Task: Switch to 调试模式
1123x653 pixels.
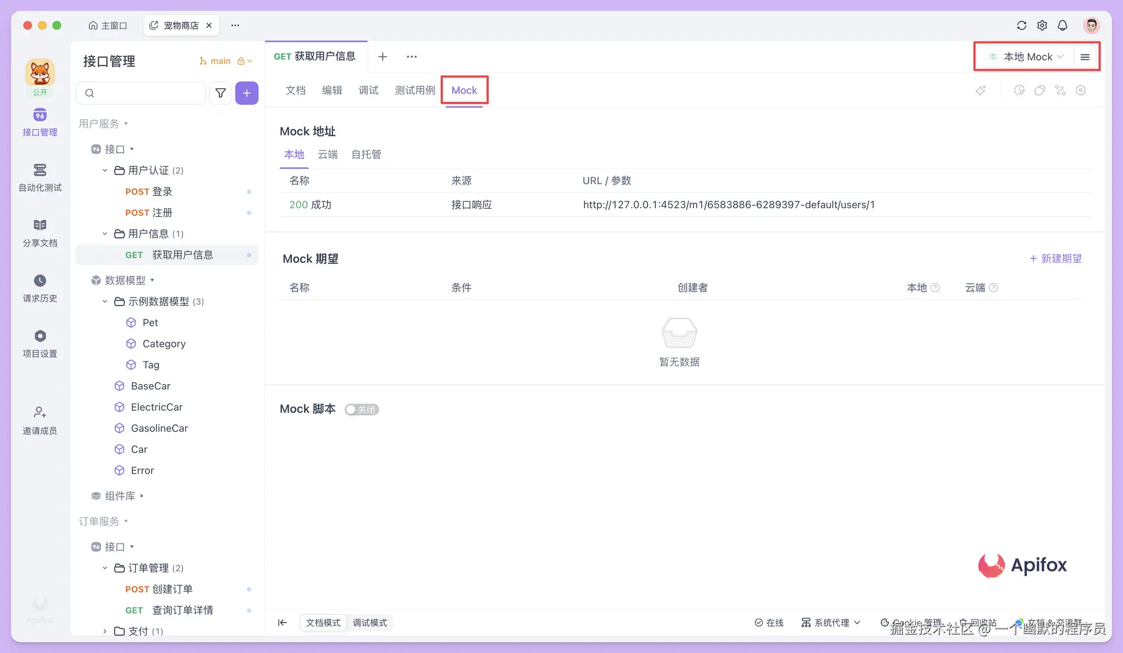Action: coord(369,623)
